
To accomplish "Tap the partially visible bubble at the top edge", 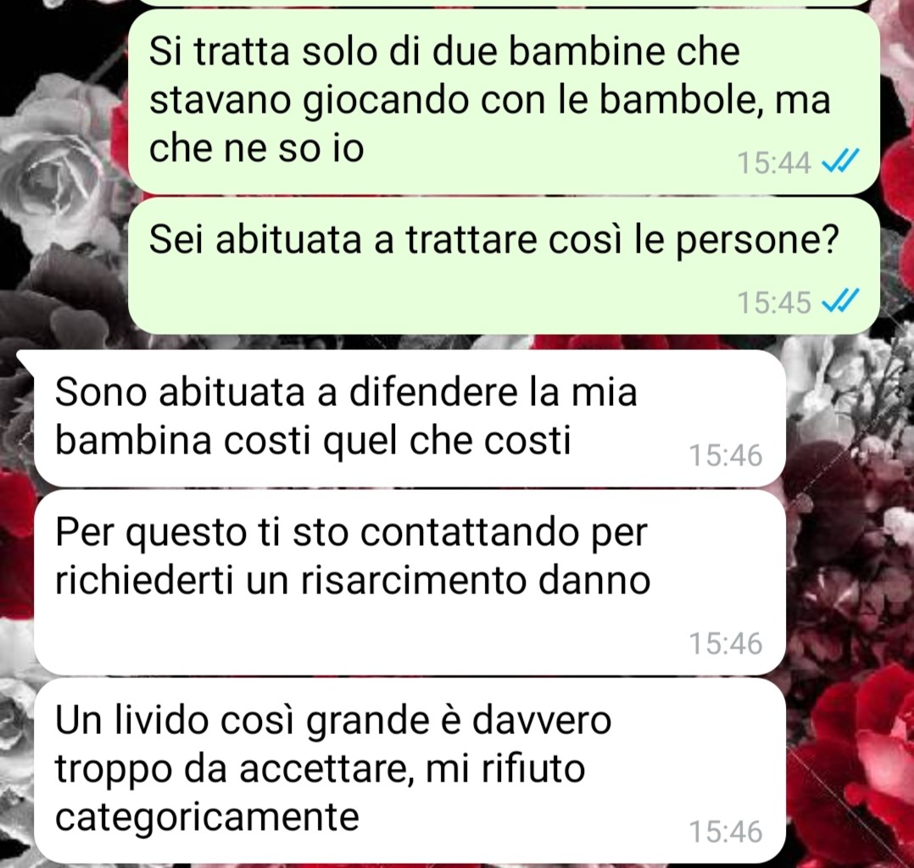I will click(503, 3).
